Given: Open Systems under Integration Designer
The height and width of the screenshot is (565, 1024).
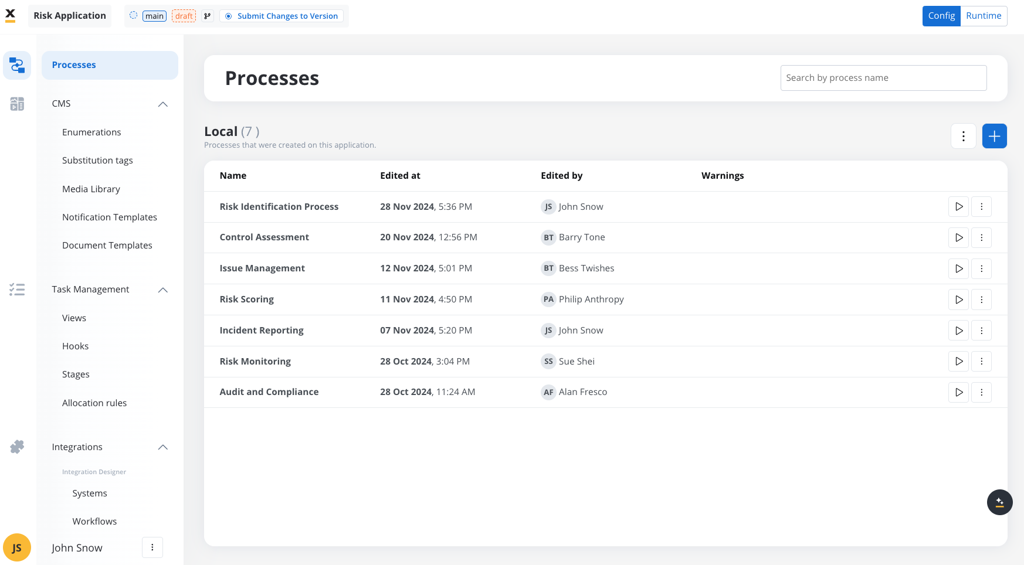Looking at the screenshot, I should tap(90, 493).
